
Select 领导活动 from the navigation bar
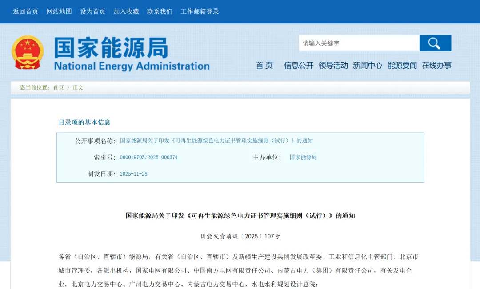coord(332,65)
